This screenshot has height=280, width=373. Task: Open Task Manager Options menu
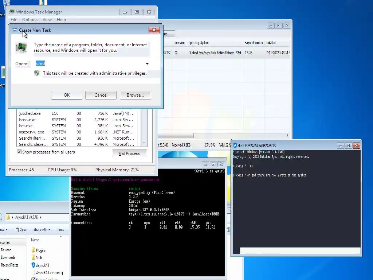pyautogui.click(x=30, y=20)
